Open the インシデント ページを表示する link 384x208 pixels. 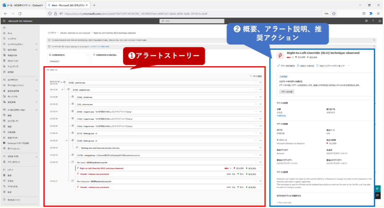tap(99, 47)
